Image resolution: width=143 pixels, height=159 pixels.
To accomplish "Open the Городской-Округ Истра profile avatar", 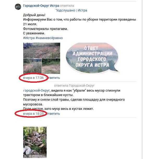I will pos(18,7).
